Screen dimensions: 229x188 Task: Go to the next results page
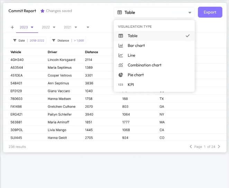[219, 147]
